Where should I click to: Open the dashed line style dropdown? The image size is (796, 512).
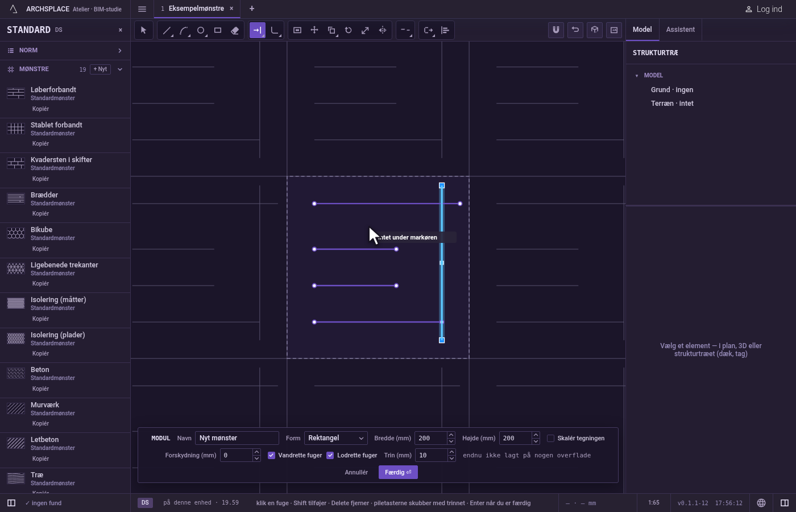tap(405, 30)
